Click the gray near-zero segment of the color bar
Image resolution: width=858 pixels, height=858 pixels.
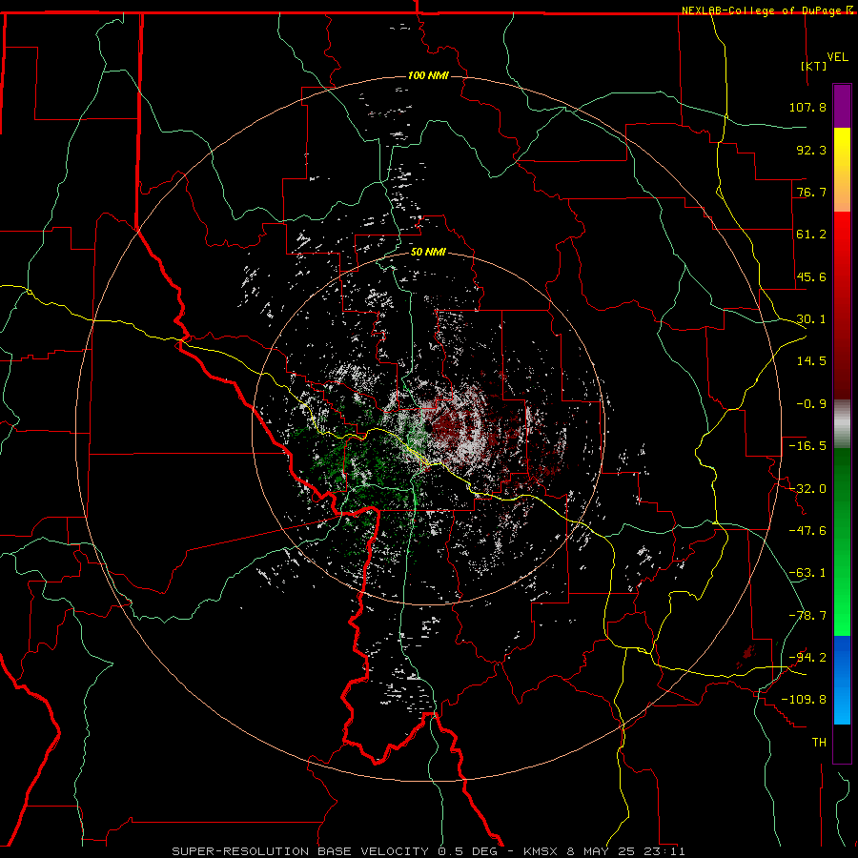(x=842, y=423)
